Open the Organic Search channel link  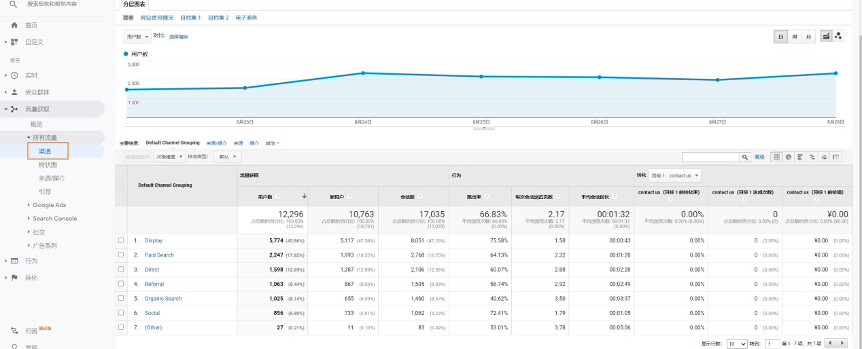coord(163,299)
